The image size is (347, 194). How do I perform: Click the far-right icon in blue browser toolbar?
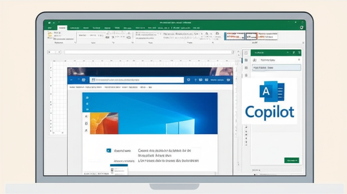click(228, 80)
